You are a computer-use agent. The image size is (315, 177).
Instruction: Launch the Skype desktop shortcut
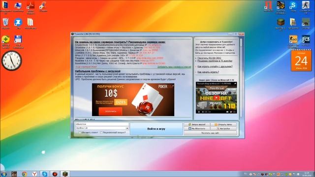pos(293,6)
